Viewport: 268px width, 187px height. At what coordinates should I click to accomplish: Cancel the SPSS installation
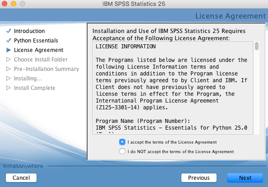(21, 178)
